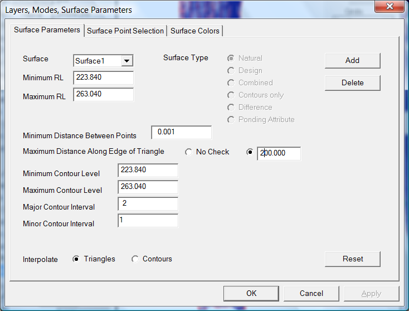Open the Surface dropdown list
The height and width of the screenshot is (311, 409).
(x=127, y=61)
